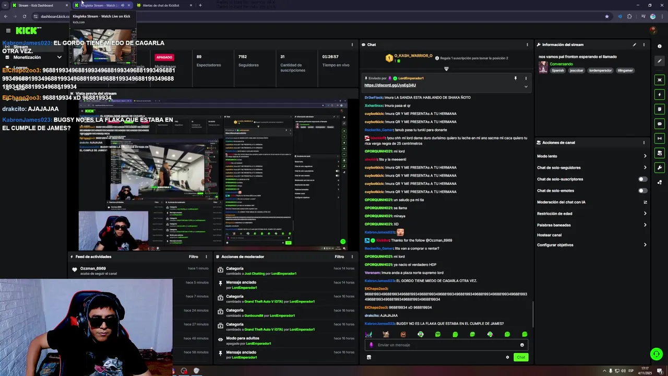668x376 pixels.
Task: Toggle lightning bolt widget in right sidebar
Action: (660, 95)
